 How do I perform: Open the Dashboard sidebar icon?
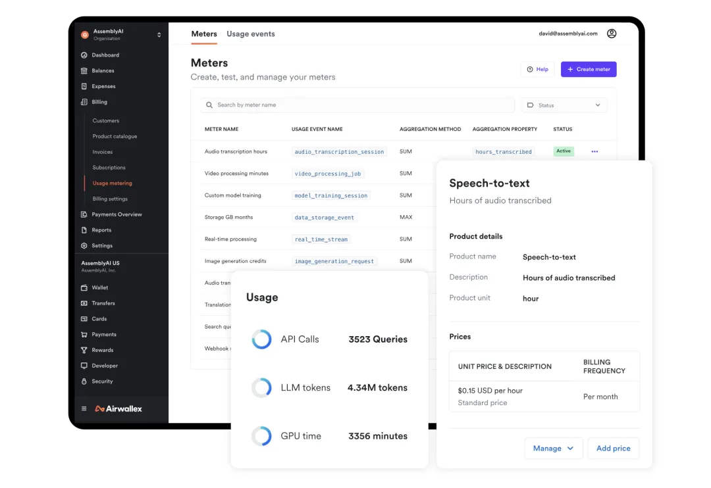84,55
